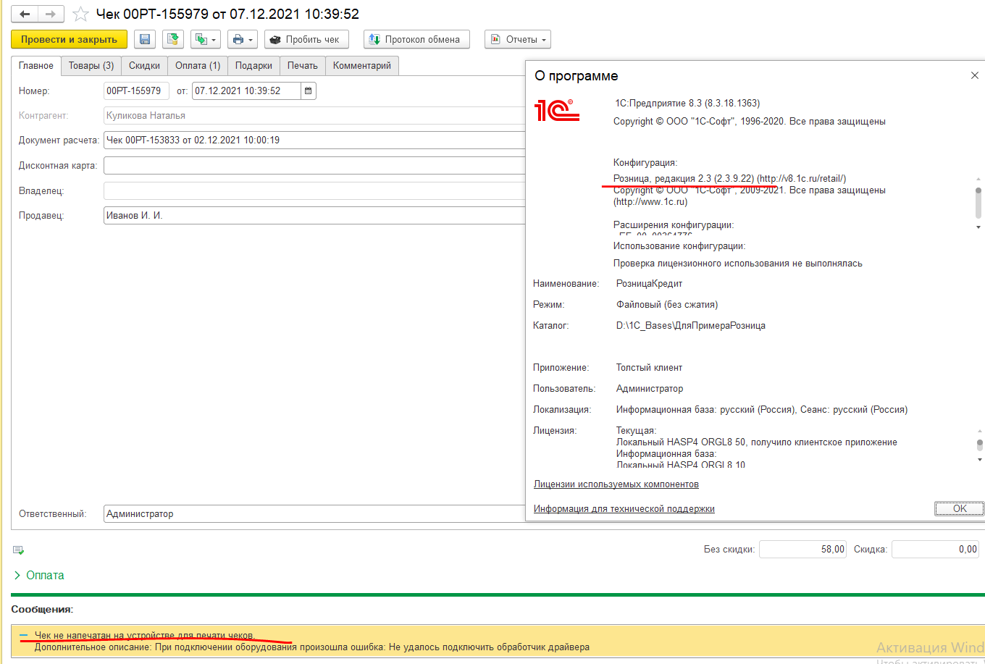Open the Комментарий tab
The image size is (985, 664).
[x=361, y=65]
